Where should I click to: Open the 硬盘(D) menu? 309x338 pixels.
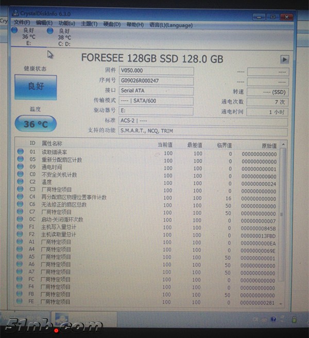(112, 24)
